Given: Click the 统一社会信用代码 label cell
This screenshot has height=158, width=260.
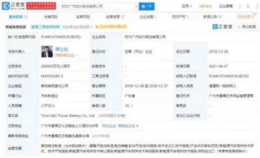Looking at the screenshot, I should point(22,37).
